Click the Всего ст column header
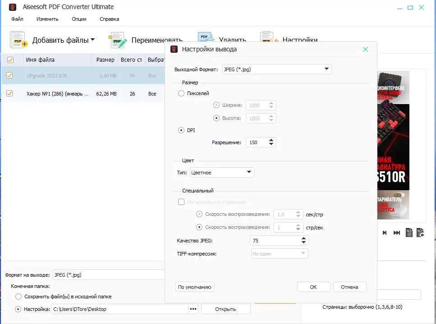Screen dimensions: 436x324 point(131,60)
